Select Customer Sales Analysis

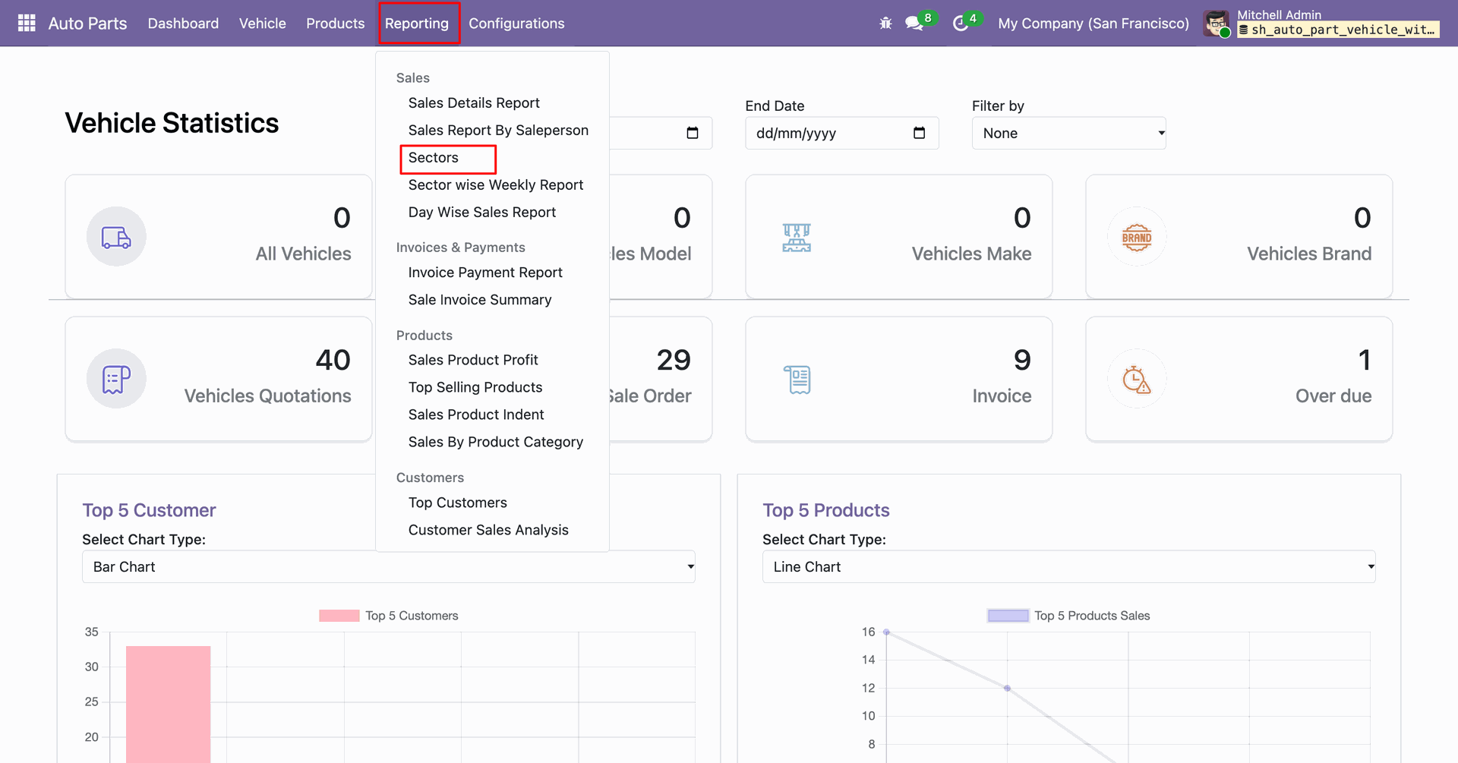488,529
